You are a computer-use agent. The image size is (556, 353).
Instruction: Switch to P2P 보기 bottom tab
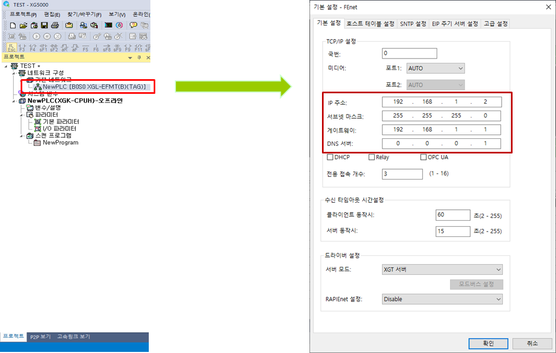(40, 337)
